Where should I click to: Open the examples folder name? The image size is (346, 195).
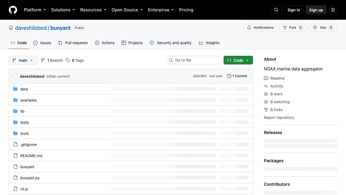(x=28, y=100)
